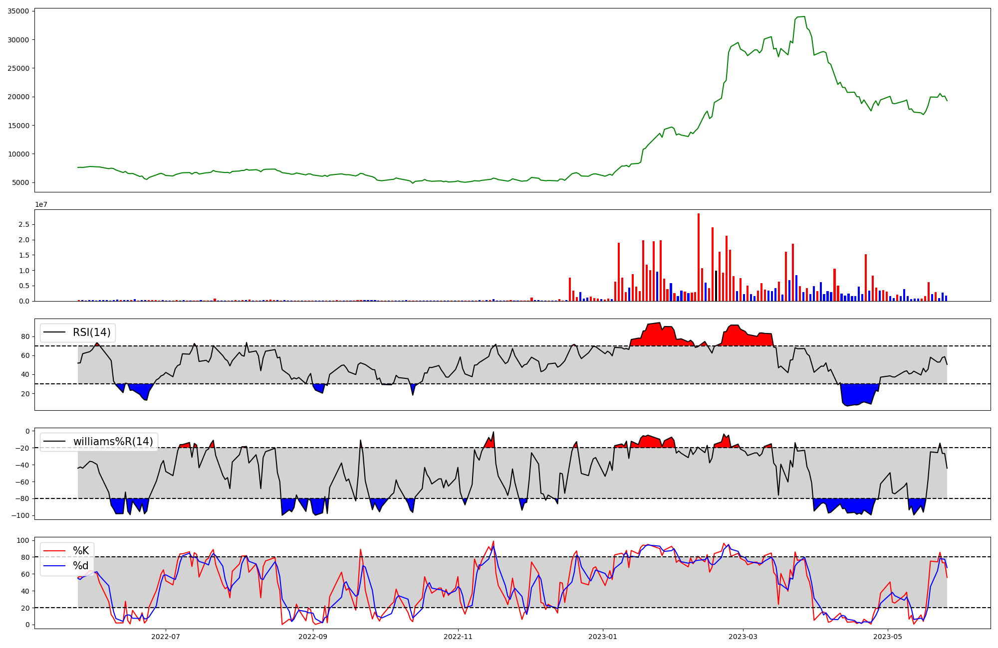Image resolution: width=998 pixels, height=648 pixels.
Task: Click the 2022-07 x-axis date label
Action: click(165, 637)
